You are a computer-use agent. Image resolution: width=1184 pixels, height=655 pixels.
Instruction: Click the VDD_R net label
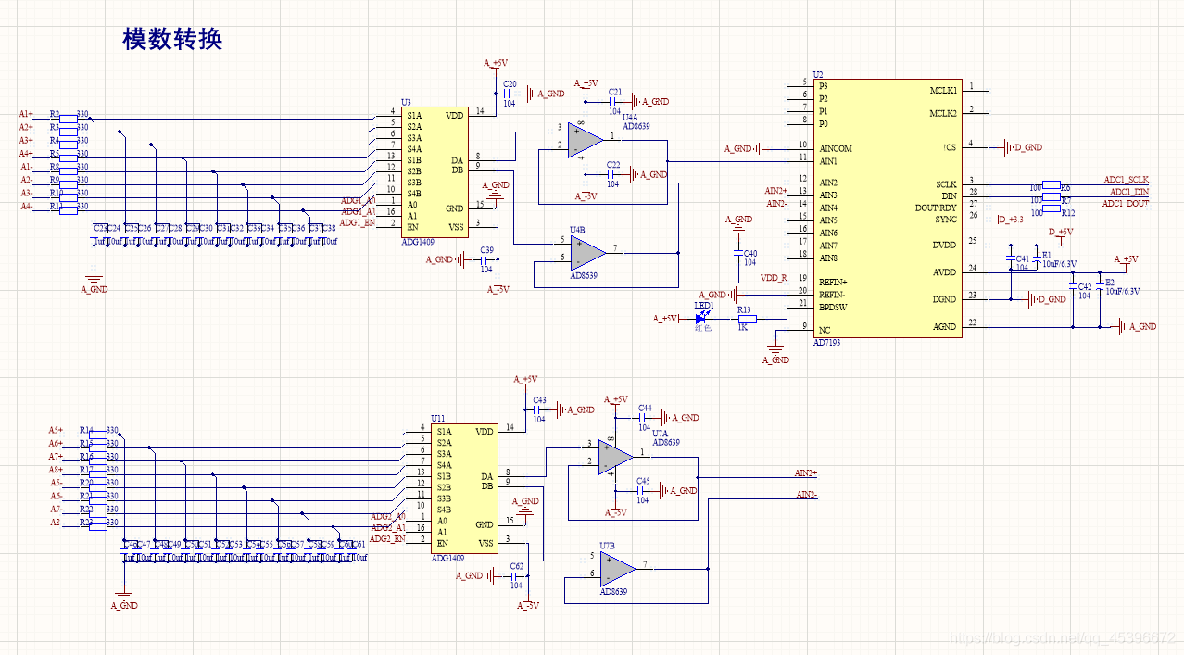point(774,277)
